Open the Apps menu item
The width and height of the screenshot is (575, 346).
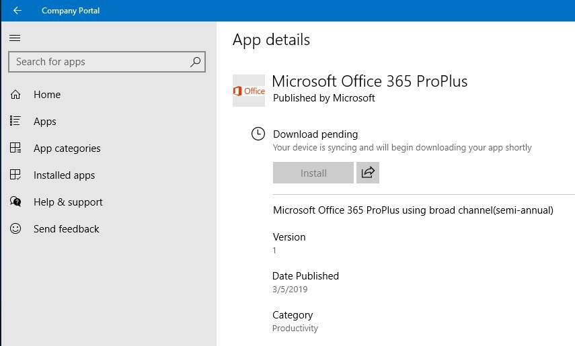45,122
